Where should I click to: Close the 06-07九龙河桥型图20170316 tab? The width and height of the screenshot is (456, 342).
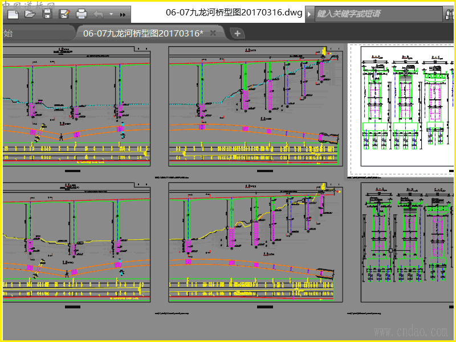213,33
